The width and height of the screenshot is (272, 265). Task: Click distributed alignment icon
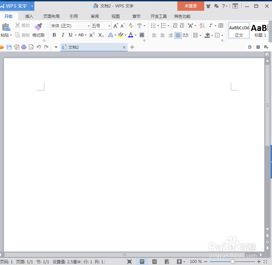185,35
